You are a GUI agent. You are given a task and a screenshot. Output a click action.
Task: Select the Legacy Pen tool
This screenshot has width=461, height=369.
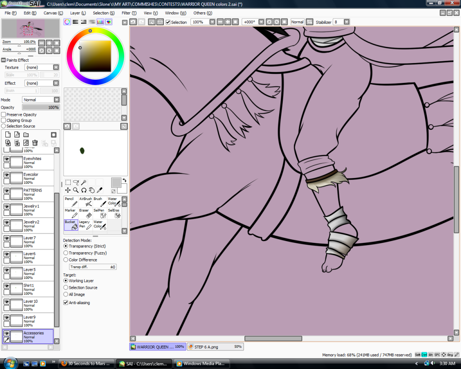[x=85, y=225]
